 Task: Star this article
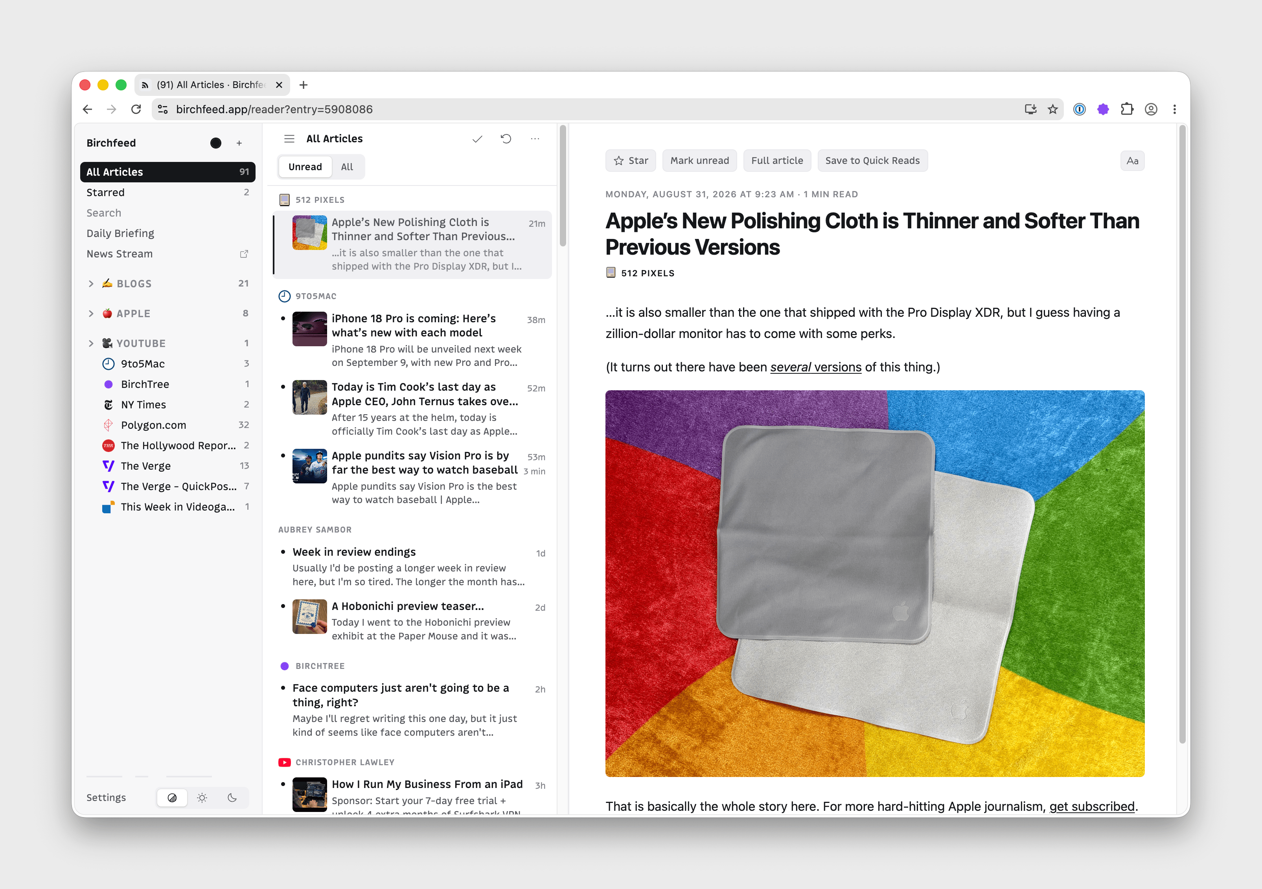(631, 160)
